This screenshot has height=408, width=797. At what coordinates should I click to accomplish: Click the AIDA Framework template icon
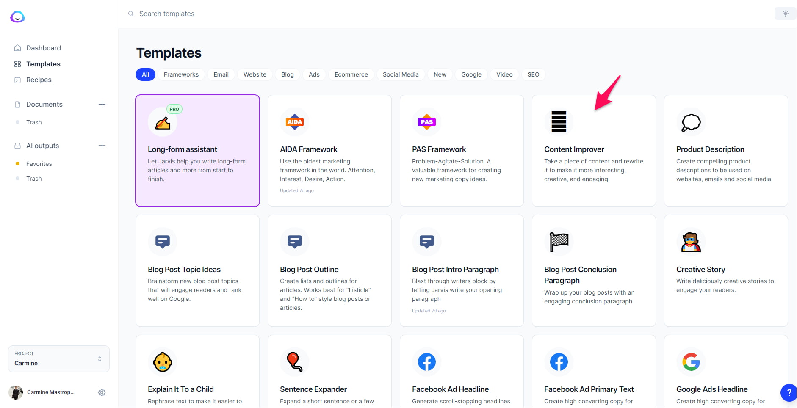pos(295,122)
